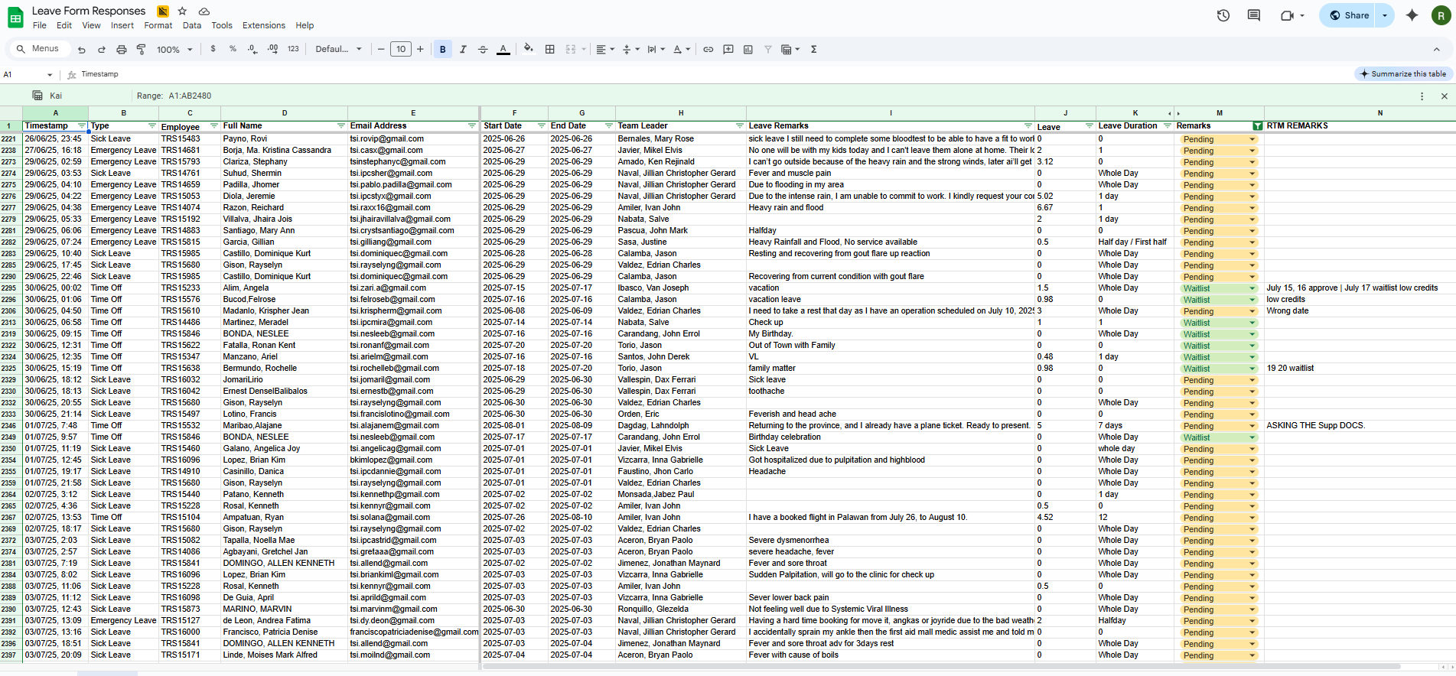1456x676 pixels.
Task: Open the font family dropdown
Action: pos(338,49)
